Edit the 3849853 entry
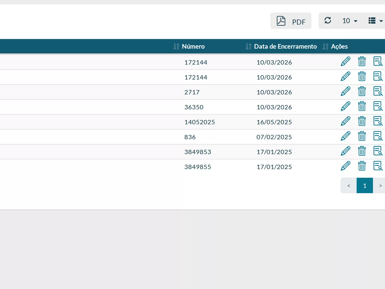This screenshot has height=289, width=385. (345, 151)
